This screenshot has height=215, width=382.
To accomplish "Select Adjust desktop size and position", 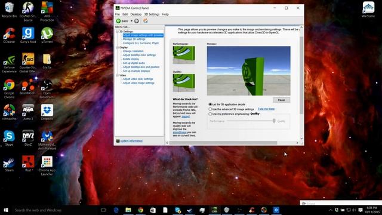I will click(141, 67).
